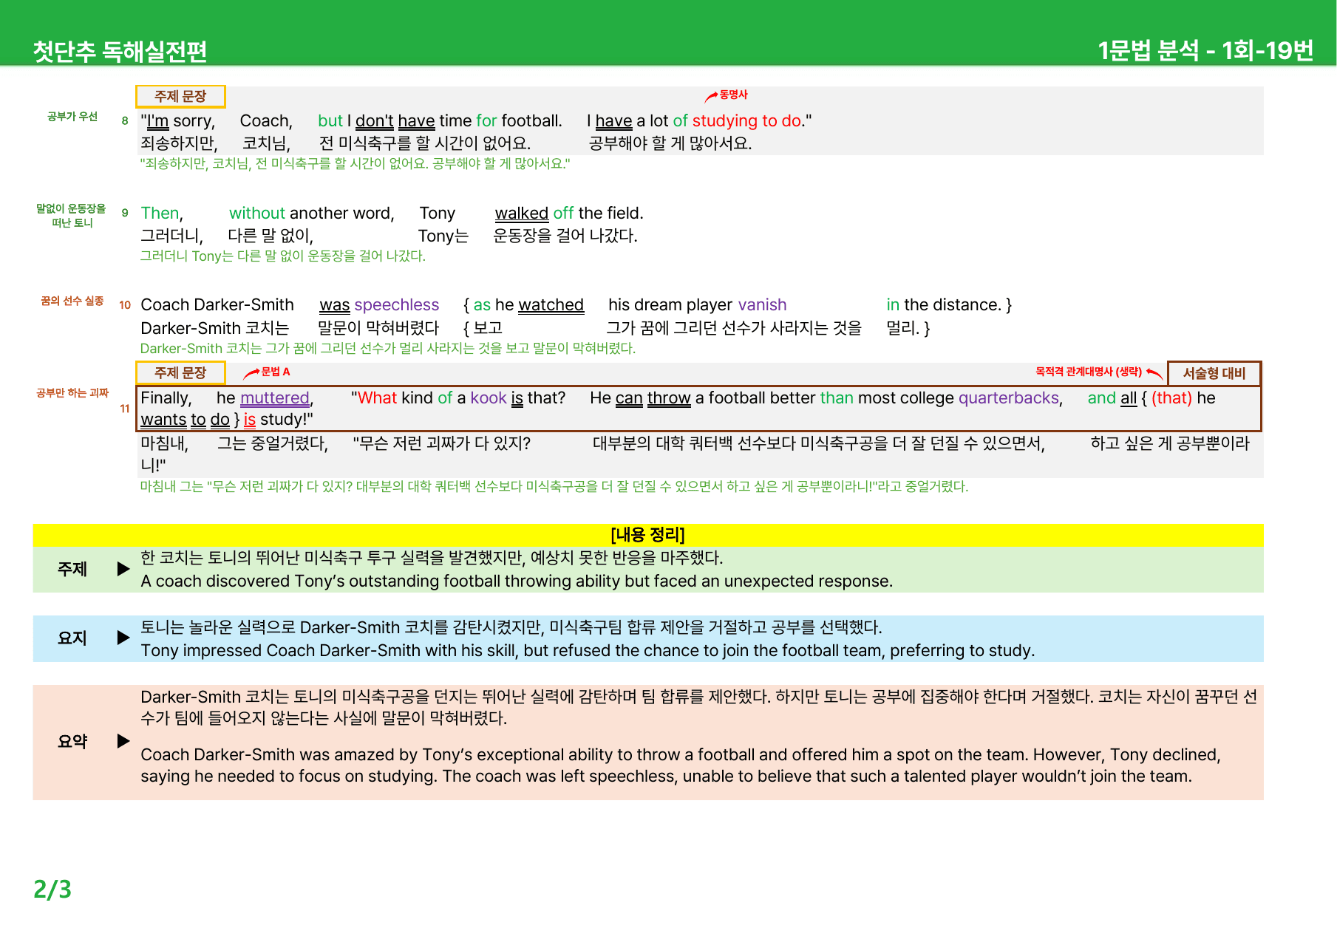Click the '문법 A' annotation label
This screenshot has width=1337, height=945.
[x=275, y=372]
